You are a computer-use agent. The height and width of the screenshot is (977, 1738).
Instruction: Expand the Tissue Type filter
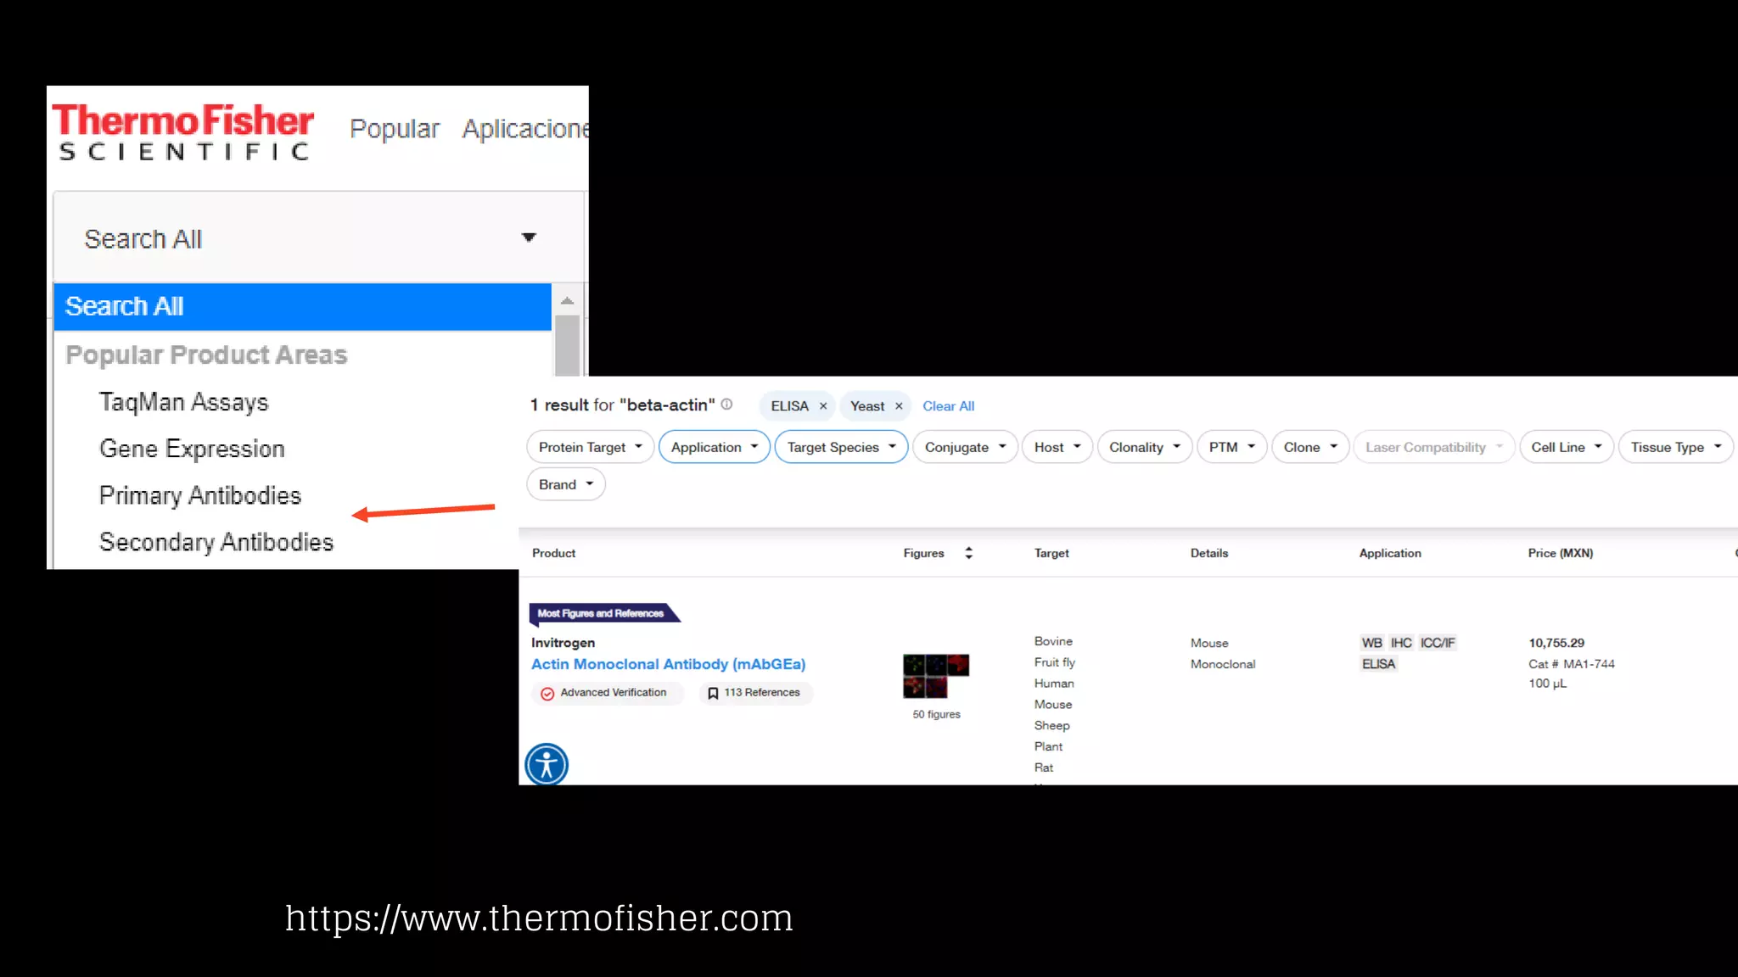pos(1676,447)
